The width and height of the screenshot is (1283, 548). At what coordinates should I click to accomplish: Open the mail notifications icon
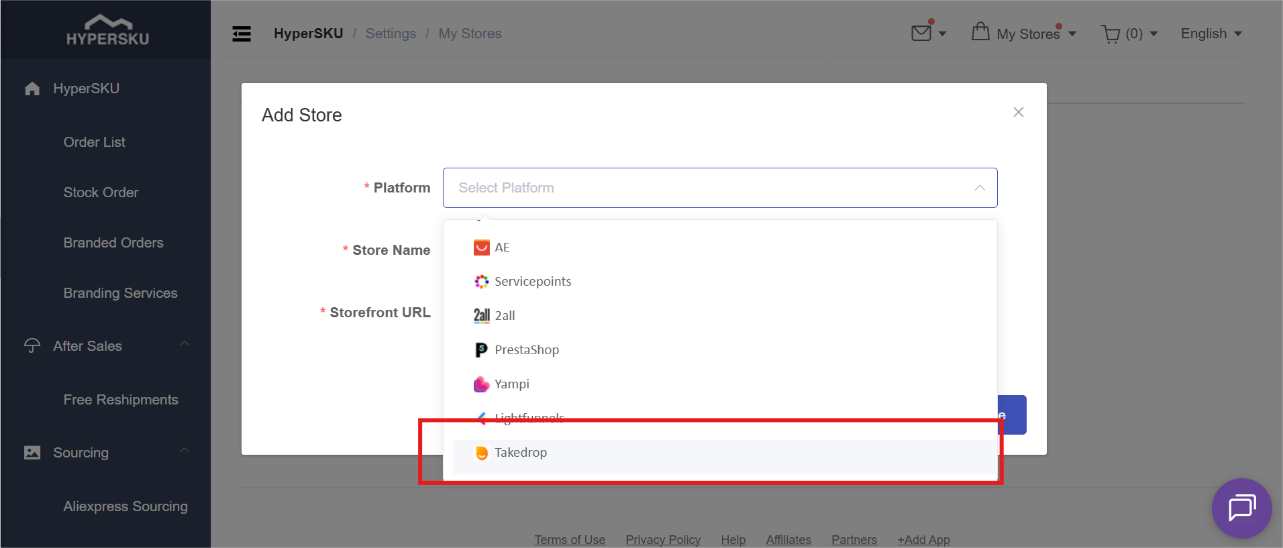[x=921, y=33]
